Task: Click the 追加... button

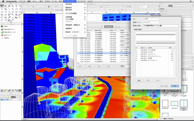Action: [140, 80]
